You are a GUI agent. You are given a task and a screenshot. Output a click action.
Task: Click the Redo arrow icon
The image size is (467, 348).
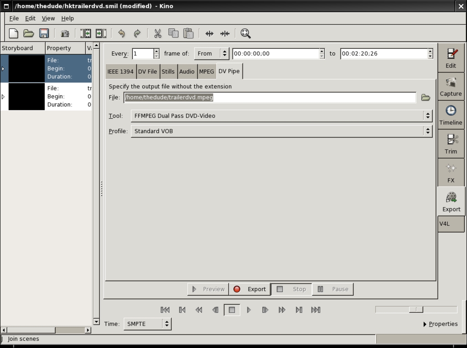[x=137, y=33]
